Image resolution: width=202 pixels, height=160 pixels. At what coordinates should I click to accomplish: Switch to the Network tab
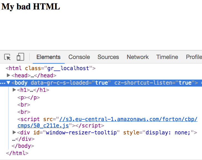138,57
